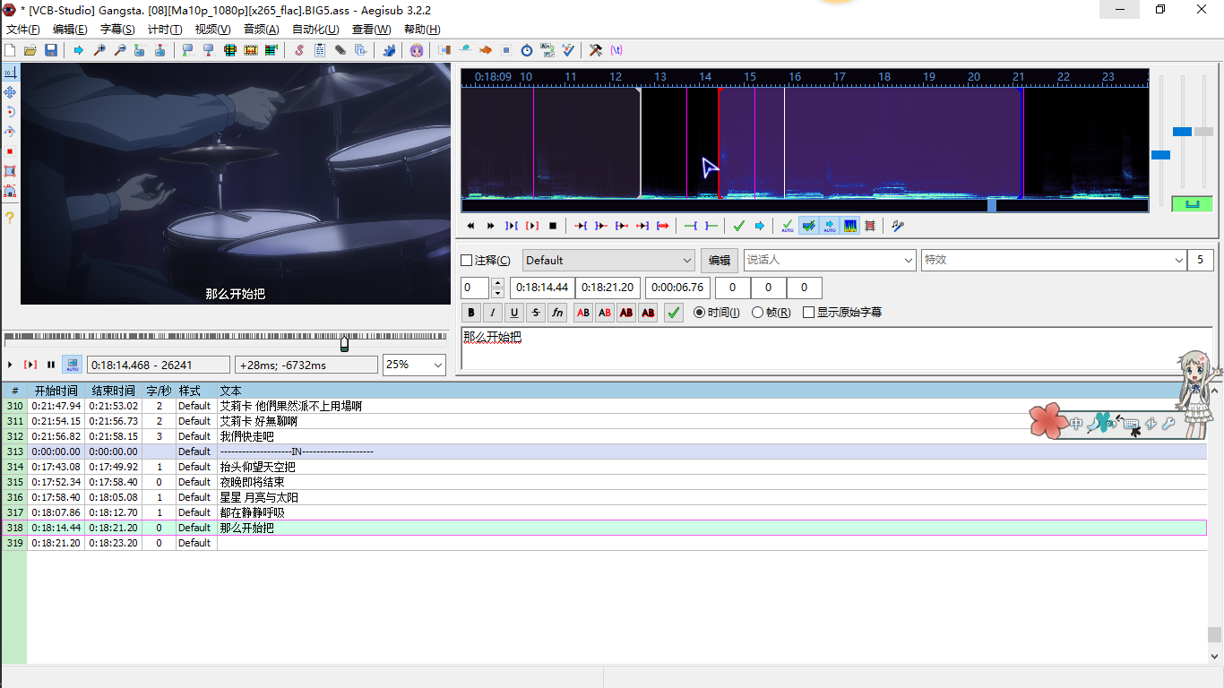Open the 计时 Timing menu

(165, 30)
